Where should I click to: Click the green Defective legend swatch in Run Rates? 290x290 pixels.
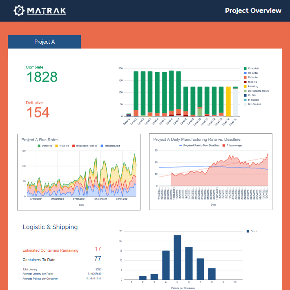click(x=39, y=146)
